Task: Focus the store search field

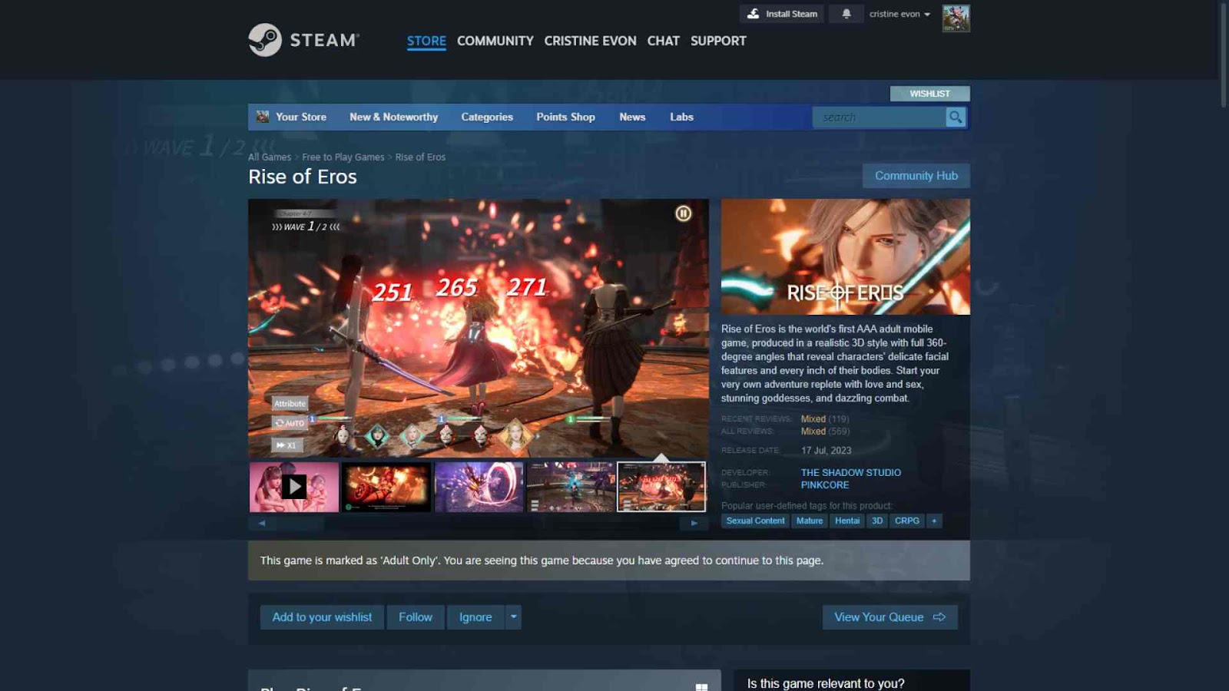Action: point(880,117)
